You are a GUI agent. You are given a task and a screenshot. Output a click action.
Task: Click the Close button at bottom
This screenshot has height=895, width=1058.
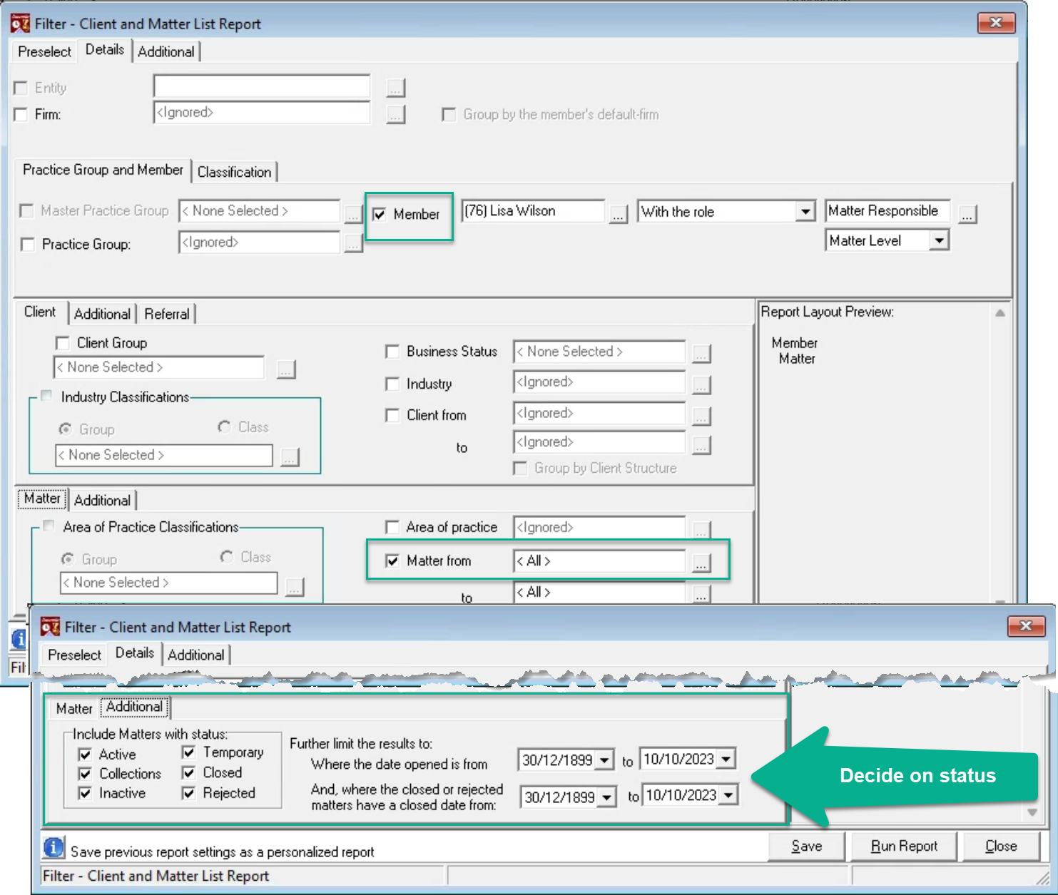(1001, 847)
